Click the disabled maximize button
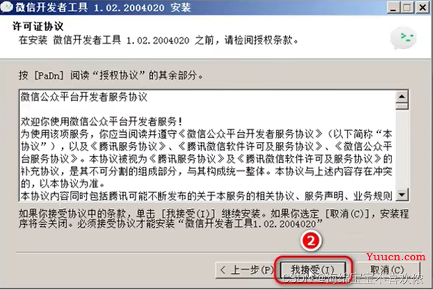 click(407, 7)
